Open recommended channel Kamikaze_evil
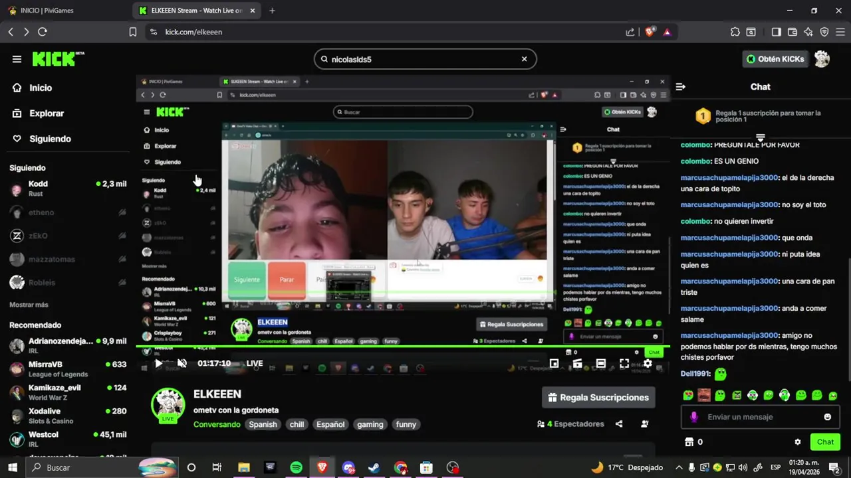The width and height of the screenshot is (851, 478). click(x=67, y=392)
